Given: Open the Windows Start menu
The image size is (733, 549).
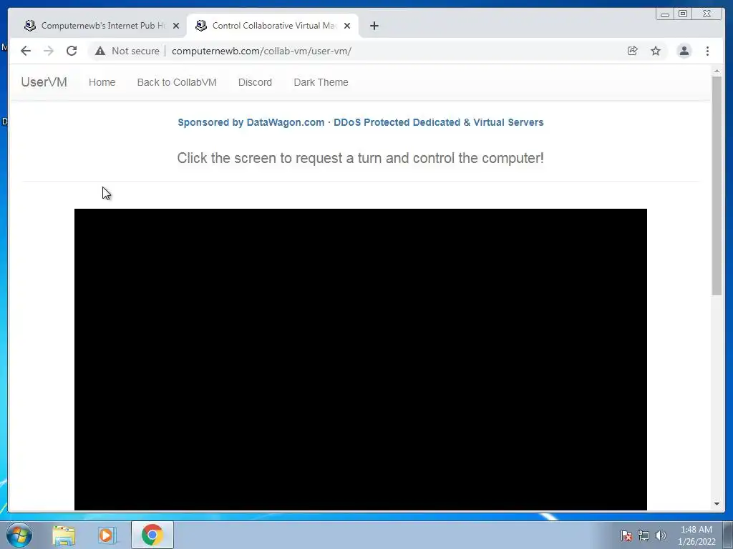Looking at the screenshot, I should click(x=19, y=535).
